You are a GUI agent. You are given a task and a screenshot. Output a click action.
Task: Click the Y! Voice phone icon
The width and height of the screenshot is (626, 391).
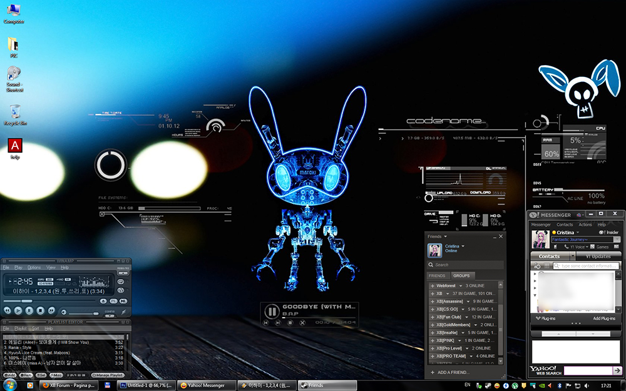[566, 246]
